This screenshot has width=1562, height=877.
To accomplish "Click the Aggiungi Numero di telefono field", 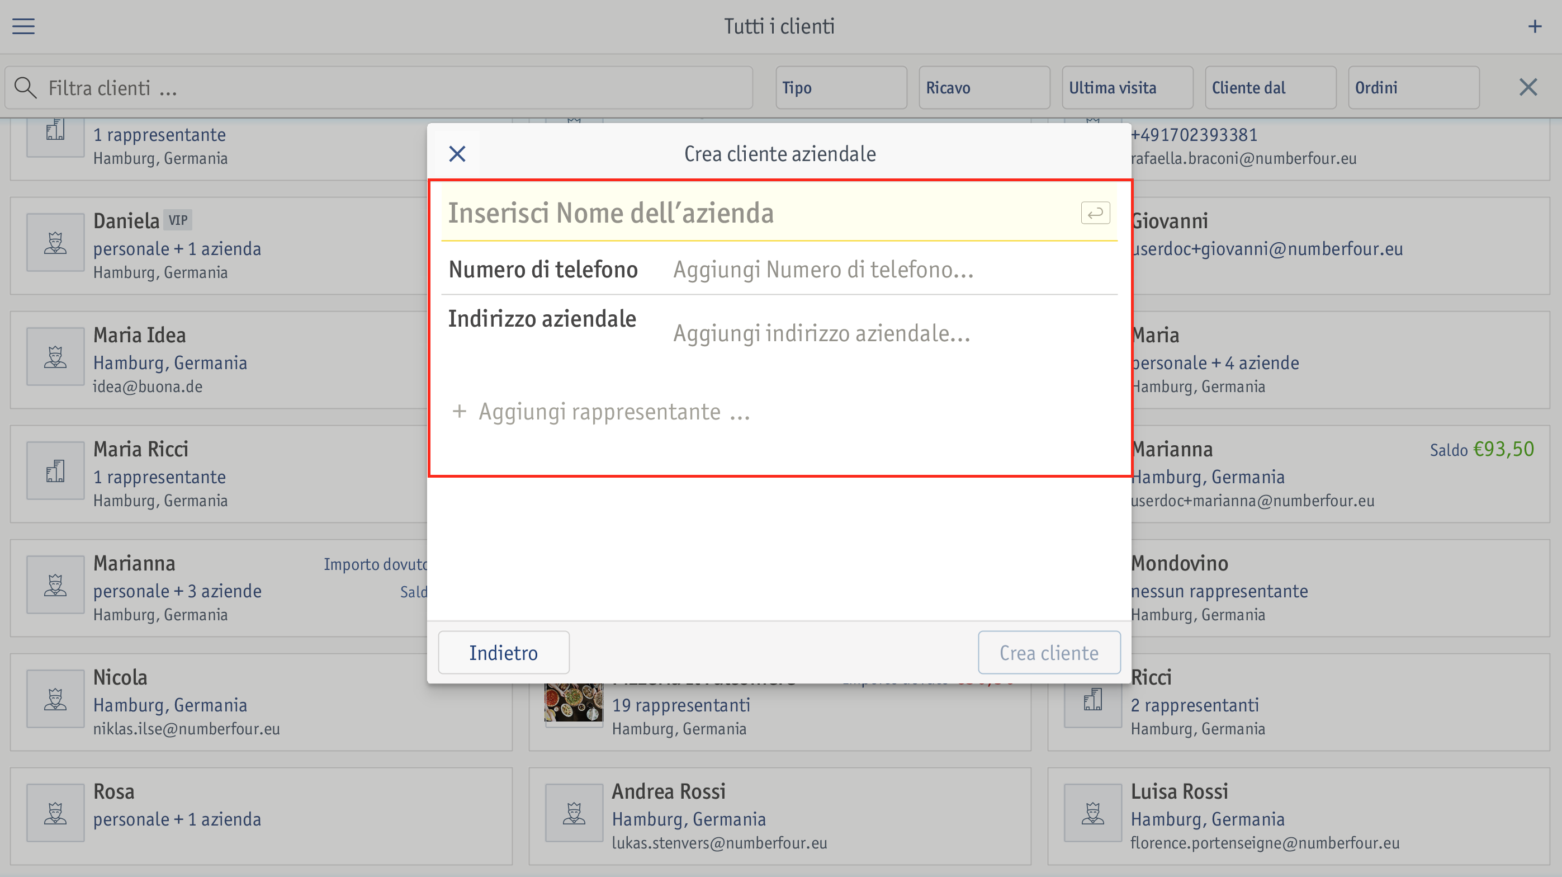I will click(891, 269).
